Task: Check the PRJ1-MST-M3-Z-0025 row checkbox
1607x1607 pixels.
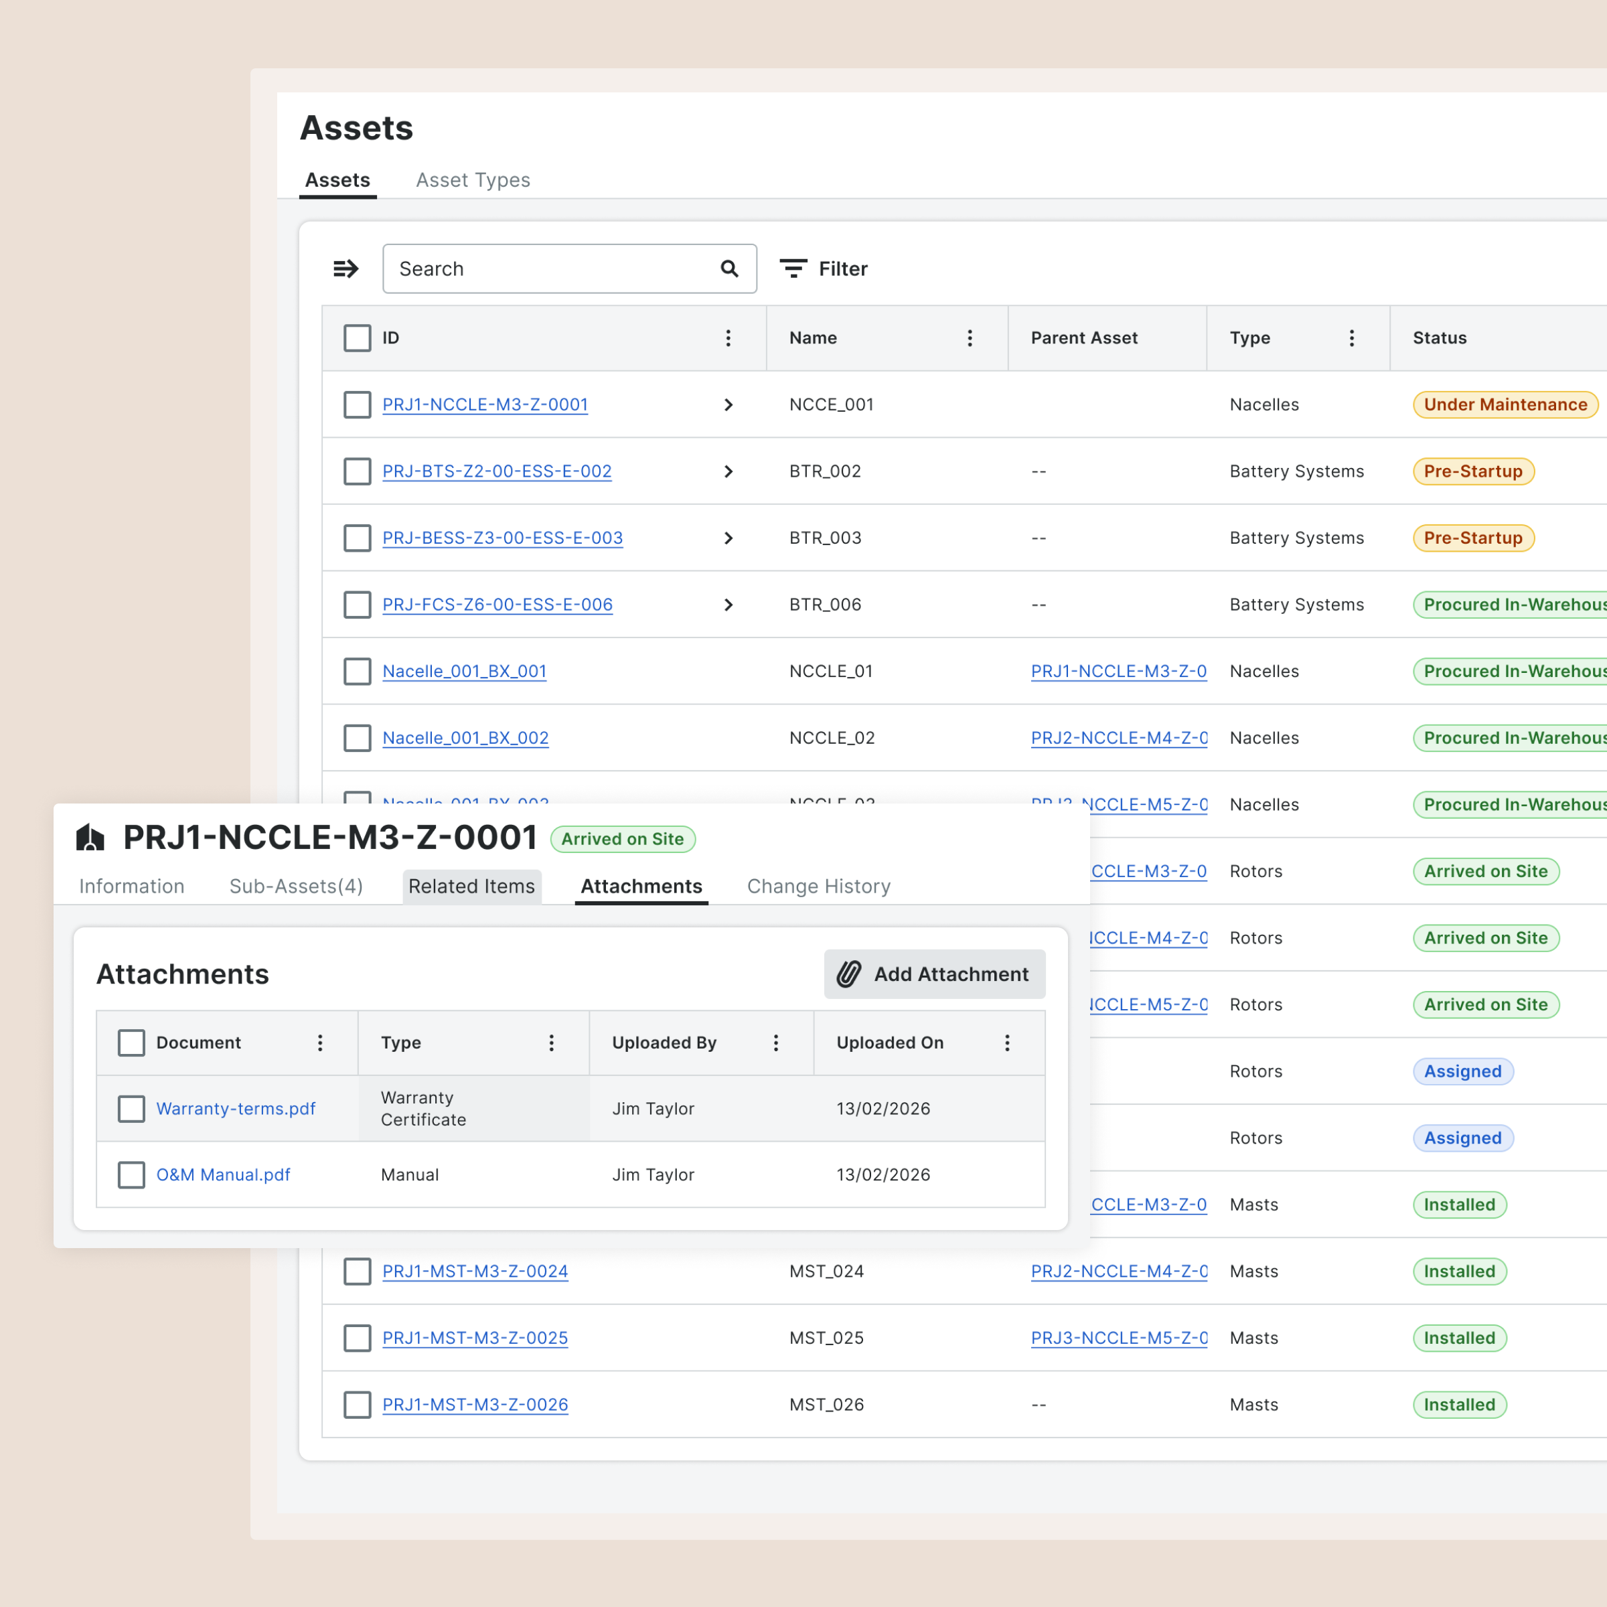Action: [358, 1338]
